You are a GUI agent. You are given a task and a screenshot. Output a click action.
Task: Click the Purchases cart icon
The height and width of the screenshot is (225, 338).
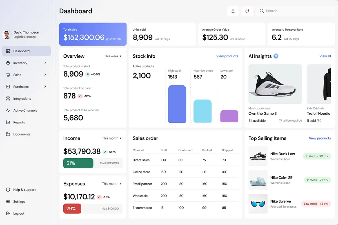point(9,86)
